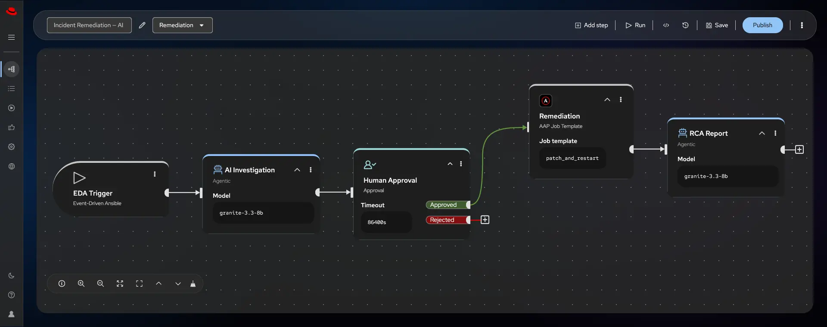The image size is (827, 327).
Task: Toggle dark mode moon icon
Action: click(12, 275)
